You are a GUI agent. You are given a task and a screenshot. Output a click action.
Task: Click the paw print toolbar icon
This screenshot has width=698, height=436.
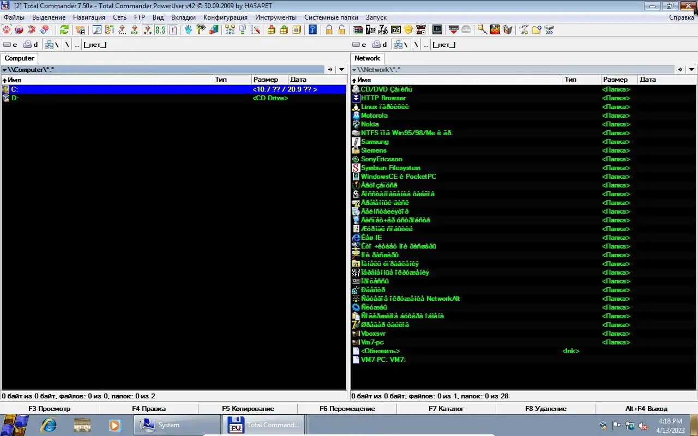pos(7,29)
